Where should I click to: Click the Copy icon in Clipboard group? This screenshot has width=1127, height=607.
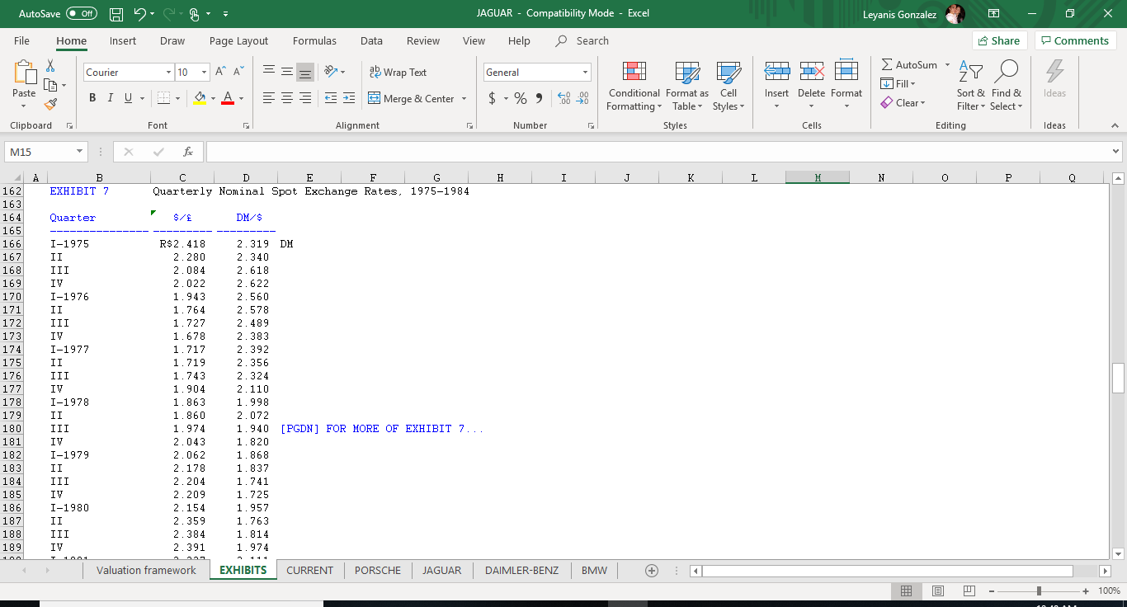(50, 85)
